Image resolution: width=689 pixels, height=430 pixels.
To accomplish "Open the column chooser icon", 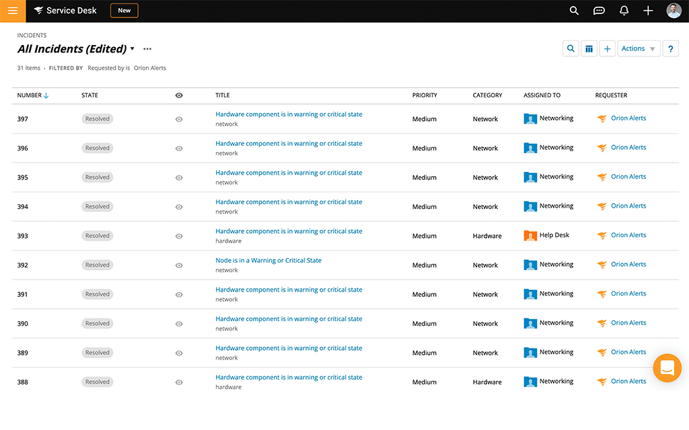I will tap(589, 48).
